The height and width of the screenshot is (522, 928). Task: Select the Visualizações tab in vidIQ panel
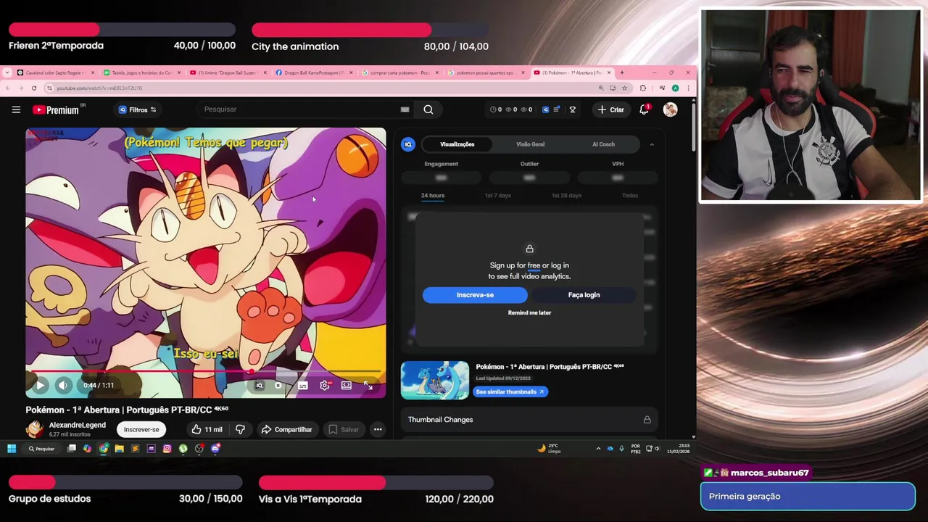pos(457,144)
